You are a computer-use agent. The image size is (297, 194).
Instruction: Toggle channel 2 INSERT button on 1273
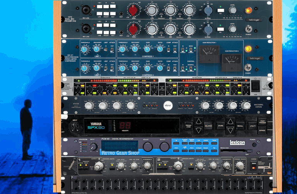pos(106,32)
